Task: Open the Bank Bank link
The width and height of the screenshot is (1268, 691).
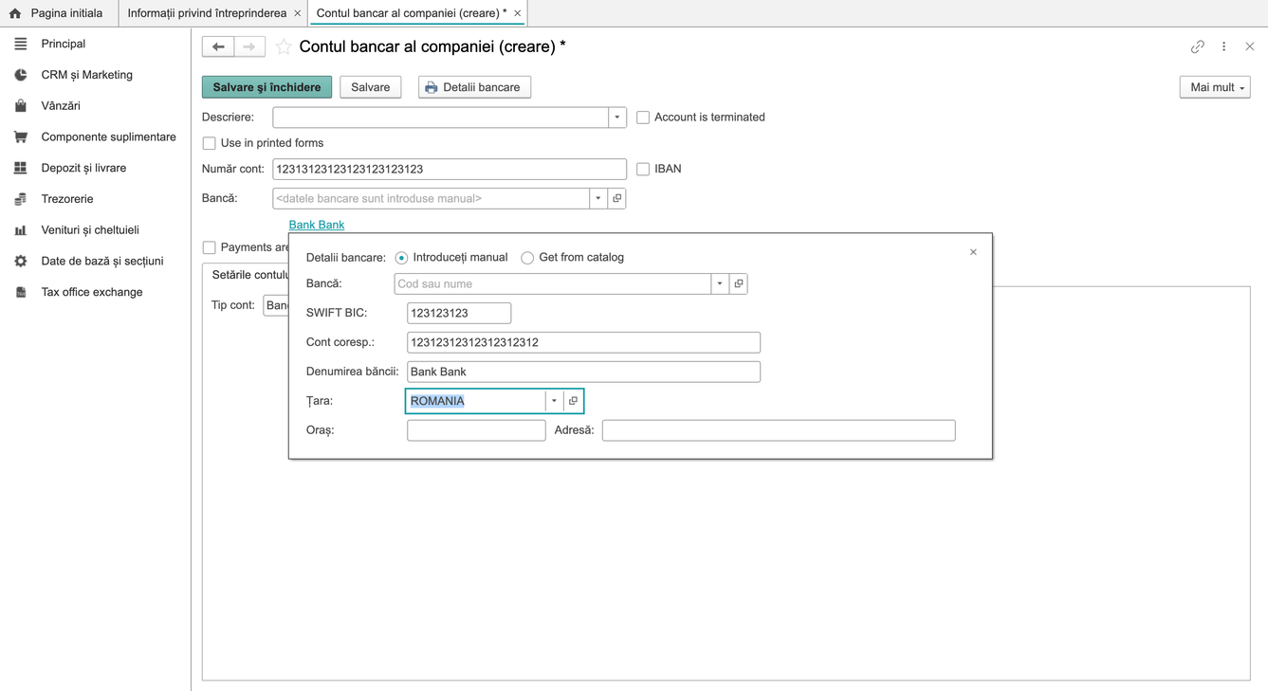Action: [317, 225]
